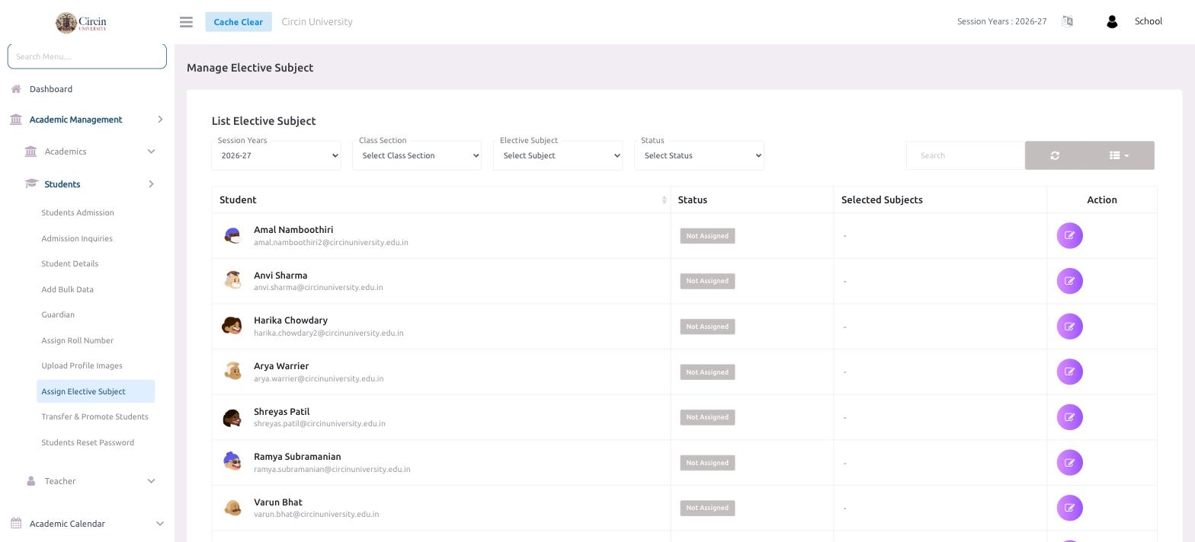Image resolution: width=1195 pixels, height=542 pixels.
Task: Open the Elective Subject dropdown
Action: (558, 155)
